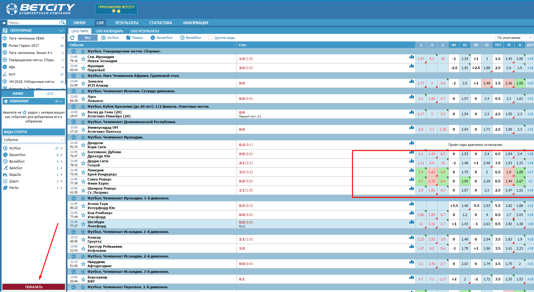Open the Betcity apps banner
Screen dimensions: 534x292
tap(116, 9)
